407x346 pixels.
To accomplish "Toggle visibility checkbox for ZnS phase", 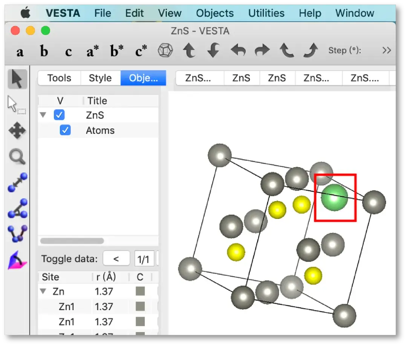I will pos(59,115).
